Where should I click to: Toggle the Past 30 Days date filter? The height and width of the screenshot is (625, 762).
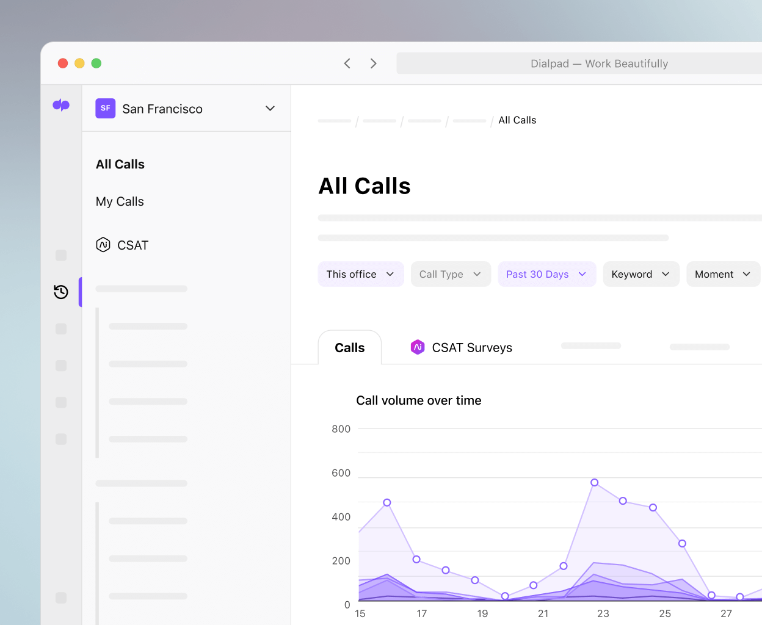click(546, 274)
